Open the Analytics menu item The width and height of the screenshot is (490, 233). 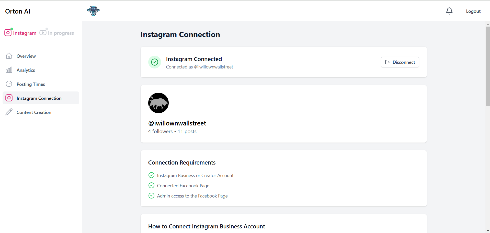coord(26,70)
